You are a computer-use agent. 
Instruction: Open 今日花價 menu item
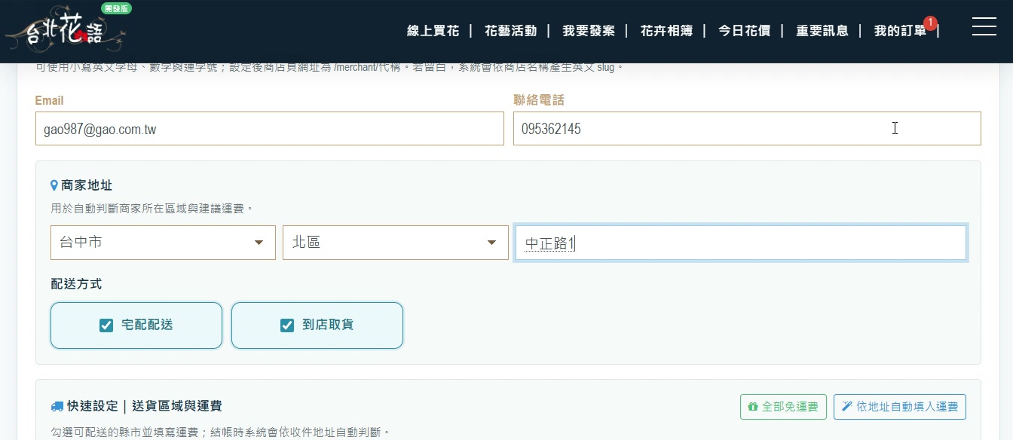[x=744, y=31]
